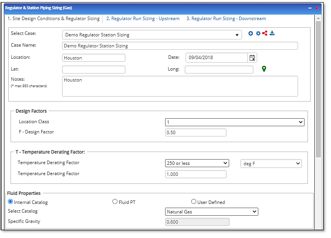Open the deg F units dropdown
Image resolution: width=331 pixels, height=238 pixels.
298,163
